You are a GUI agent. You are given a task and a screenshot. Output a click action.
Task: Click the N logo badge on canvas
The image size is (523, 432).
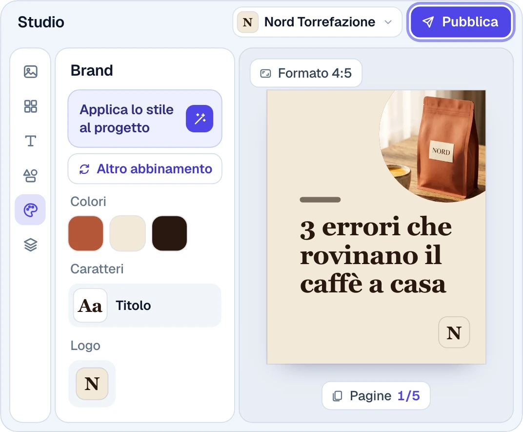point(454,332)
